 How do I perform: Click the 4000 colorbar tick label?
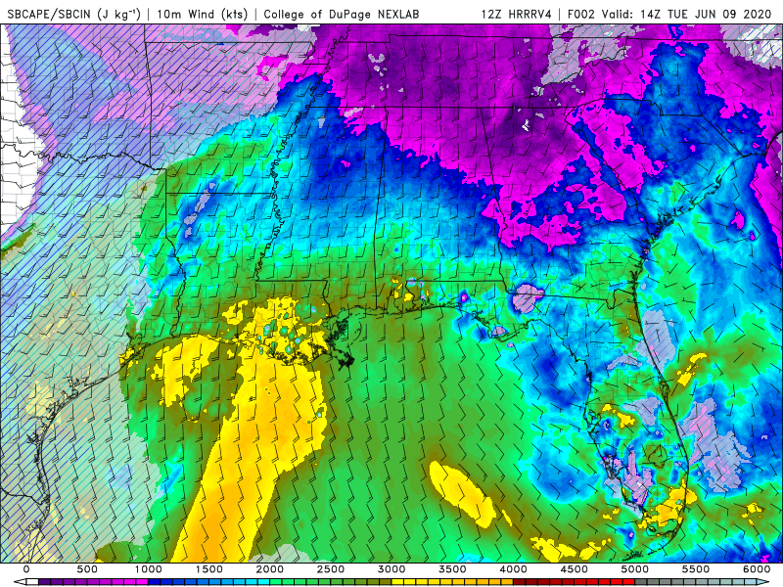(x=513, y=569)
